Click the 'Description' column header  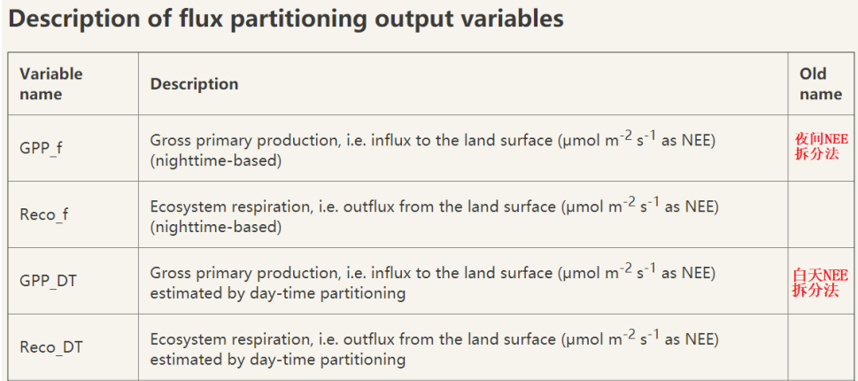[194, 84]
